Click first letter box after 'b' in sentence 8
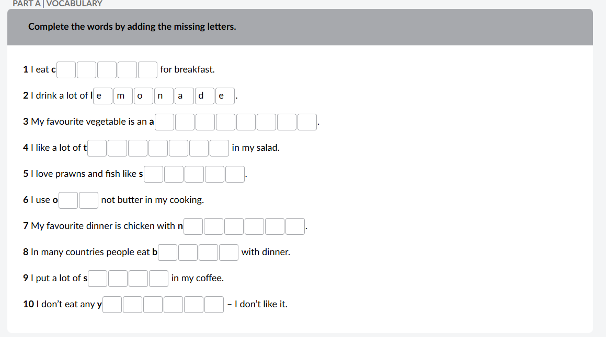Image resolution: width=606 pixels, height=337 pixels. [x=168, y=252]
